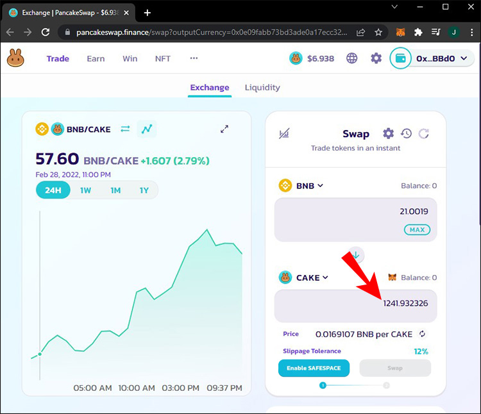
Task: Click the BNB Balance: 0 text
Action: 419,186
